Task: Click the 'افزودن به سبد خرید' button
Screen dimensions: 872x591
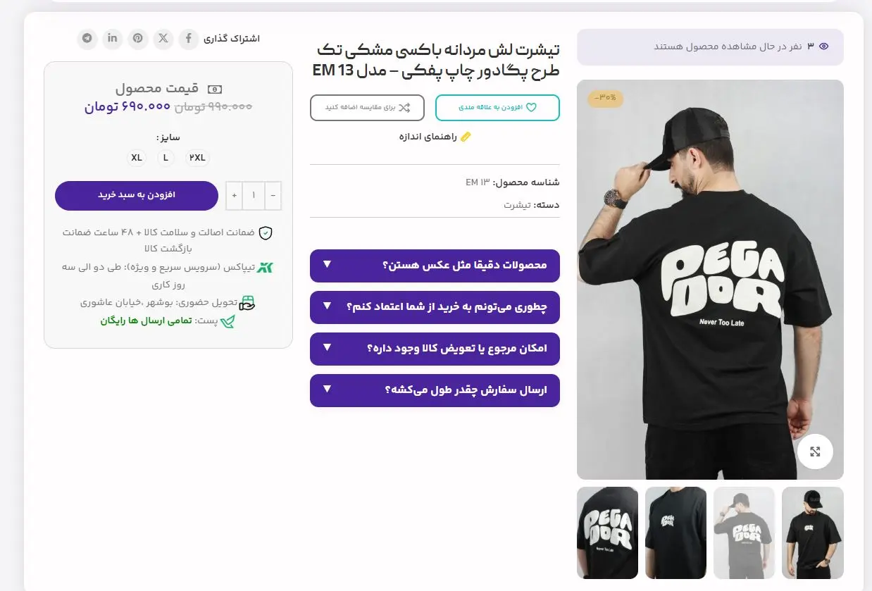Action: click(137, 195)
